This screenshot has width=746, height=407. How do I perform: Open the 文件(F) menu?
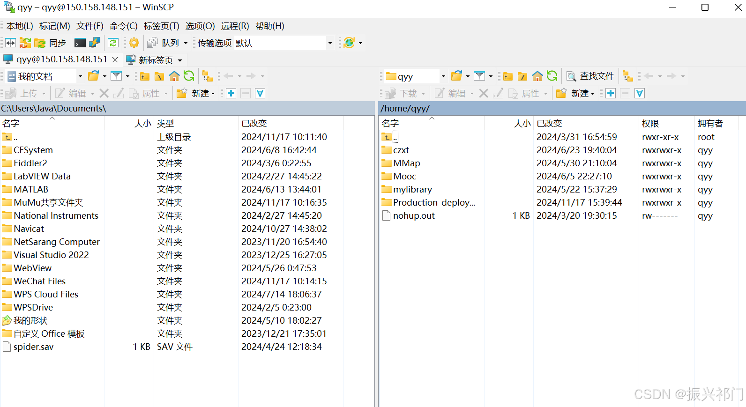click(x=90, y=26)
